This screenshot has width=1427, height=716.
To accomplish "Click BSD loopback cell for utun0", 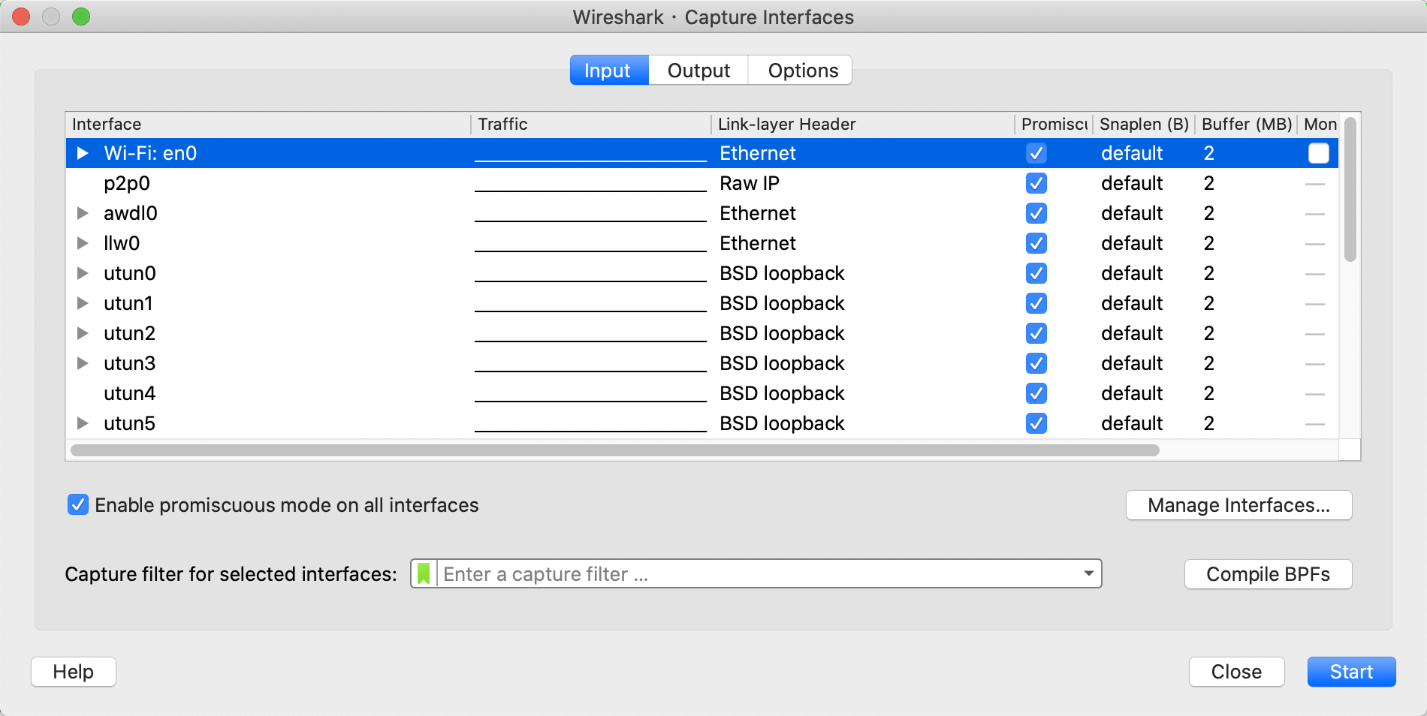I will pyautogui.click(x=782, y=273).
